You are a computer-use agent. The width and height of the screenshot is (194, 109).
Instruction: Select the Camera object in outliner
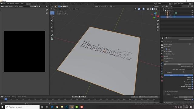point(171,13)
